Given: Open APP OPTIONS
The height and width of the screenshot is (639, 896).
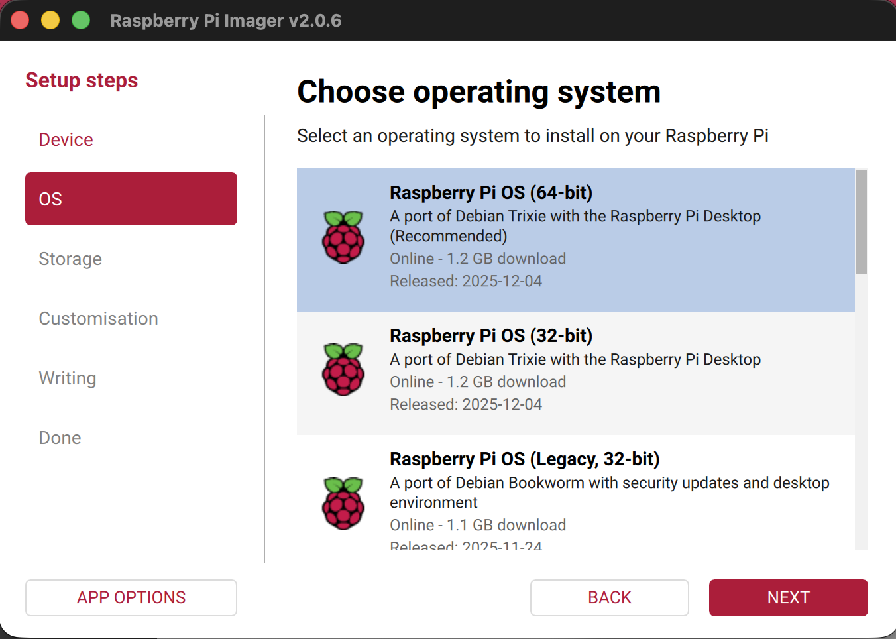Looking at the screenshot, I should click(131, 597).
